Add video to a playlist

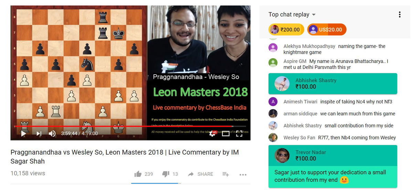[x=226, y=174]
